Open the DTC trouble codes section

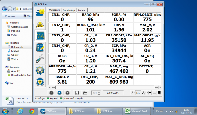[x=40, y=24]
